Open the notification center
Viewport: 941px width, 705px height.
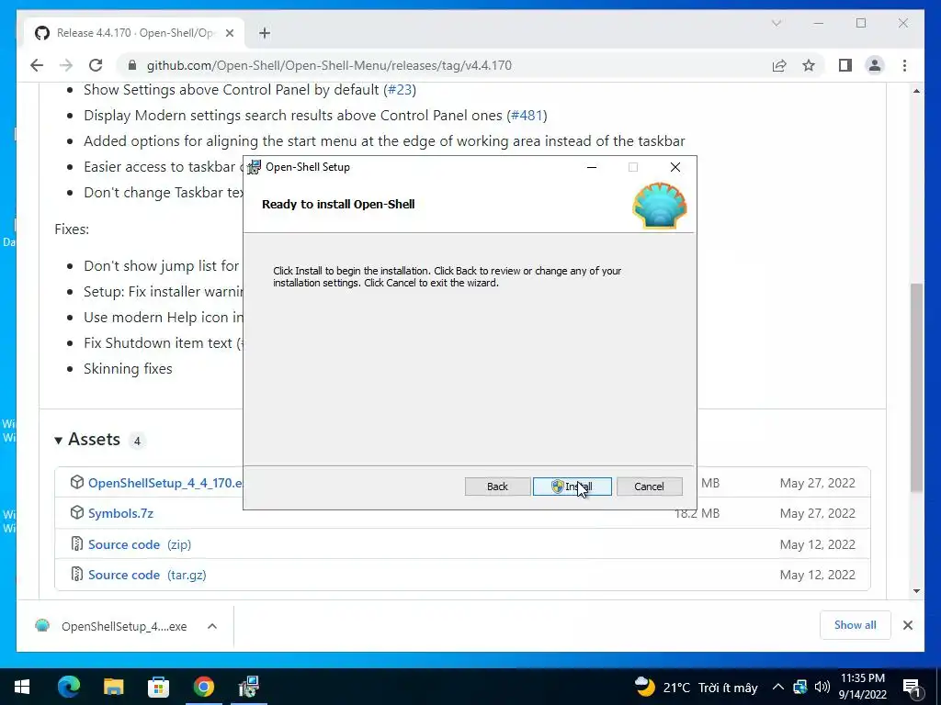pyautogui.click(x=912, y=687)
